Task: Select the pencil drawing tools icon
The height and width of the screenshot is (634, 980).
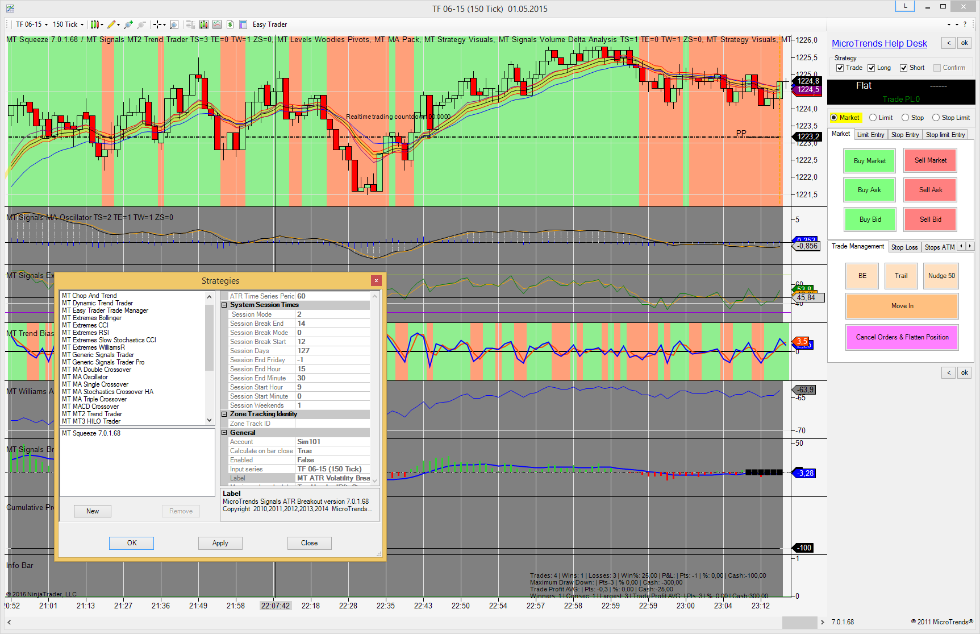Action: pos(111,24)
